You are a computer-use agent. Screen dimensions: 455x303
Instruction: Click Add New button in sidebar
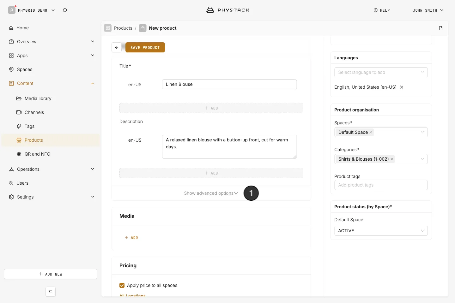(x=51, y=274)
